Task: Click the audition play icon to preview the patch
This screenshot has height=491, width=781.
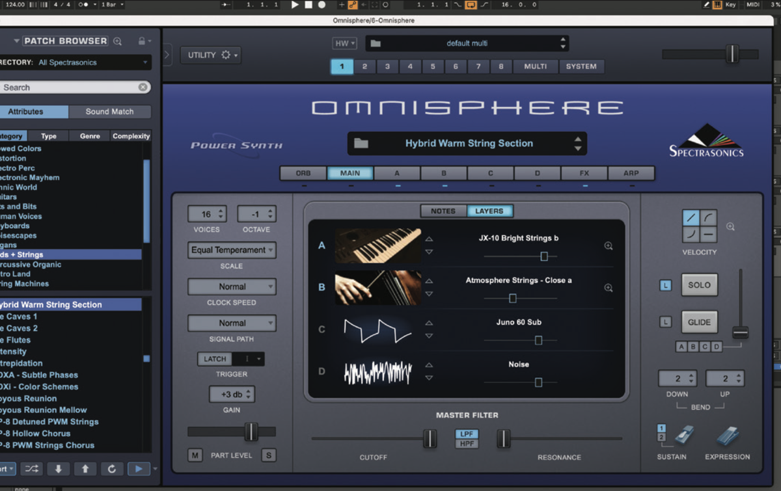Action: 137,468
